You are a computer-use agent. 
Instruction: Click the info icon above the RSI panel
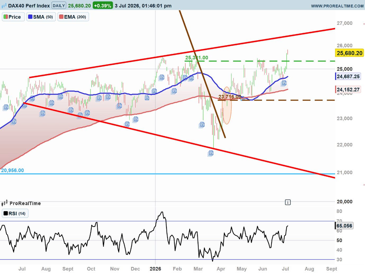[288, 202]
